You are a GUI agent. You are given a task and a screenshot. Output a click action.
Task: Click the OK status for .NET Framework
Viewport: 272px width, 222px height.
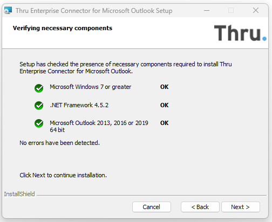click(x=164, y=105)
